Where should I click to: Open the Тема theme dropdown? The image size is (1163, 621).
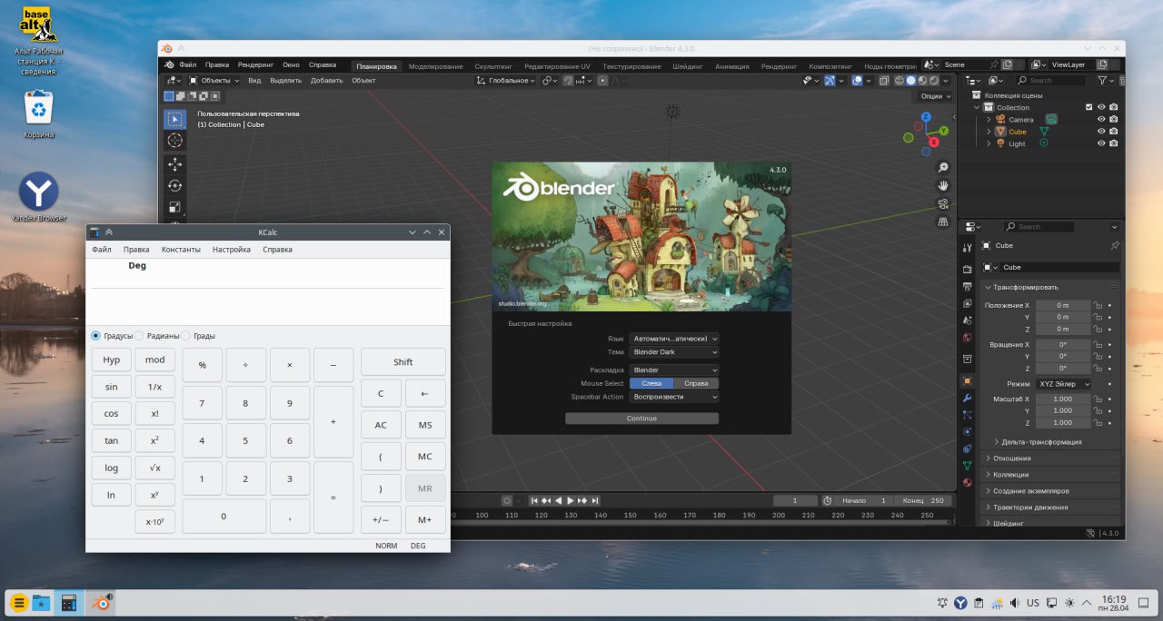[x=673, y=351]
